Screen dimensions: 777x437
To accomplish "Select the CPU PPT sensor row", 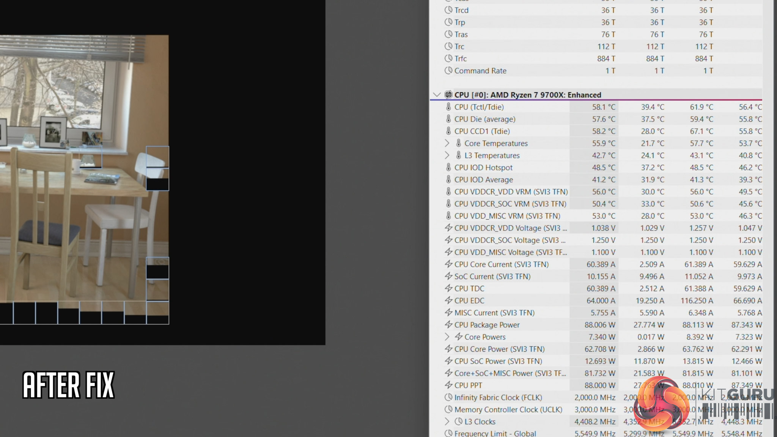I will [x=468, y=385].
